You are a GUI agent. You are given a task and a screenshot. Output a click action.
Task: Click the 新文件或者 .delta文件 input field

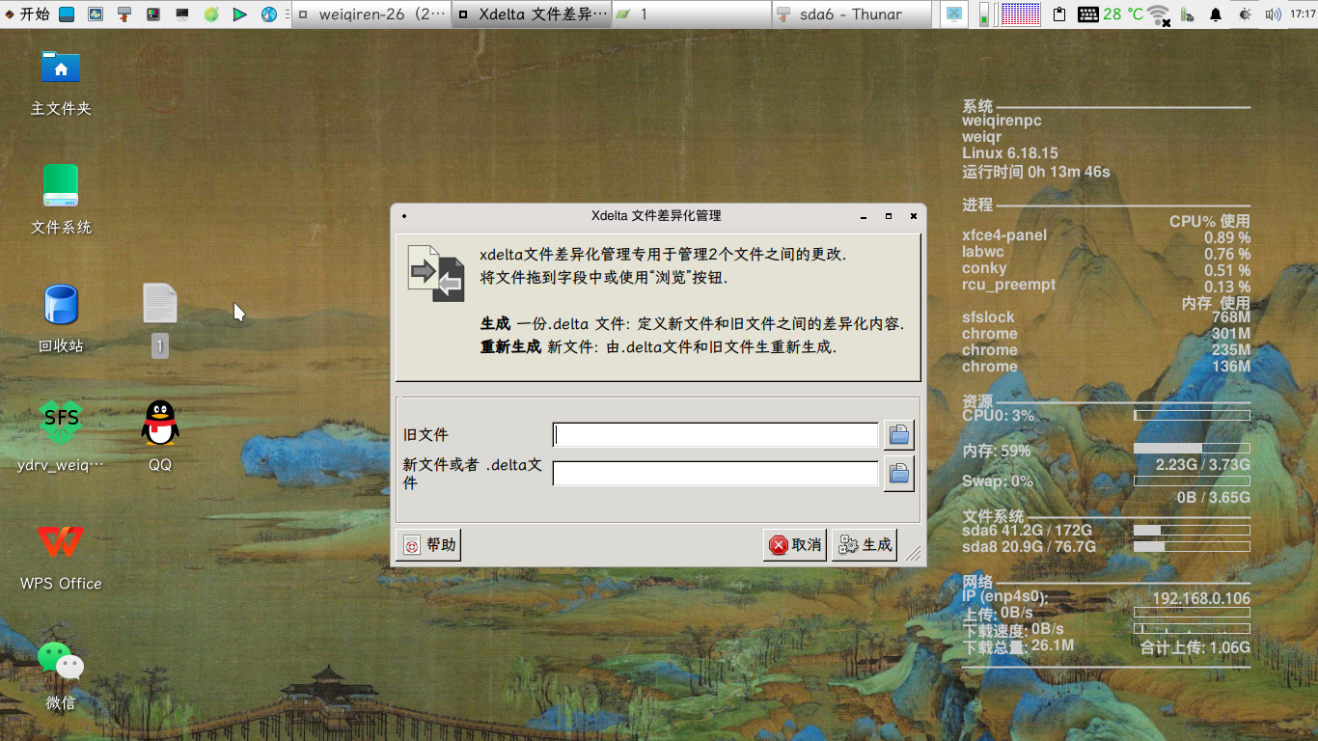pyautogui.click(x=716, y=473)
